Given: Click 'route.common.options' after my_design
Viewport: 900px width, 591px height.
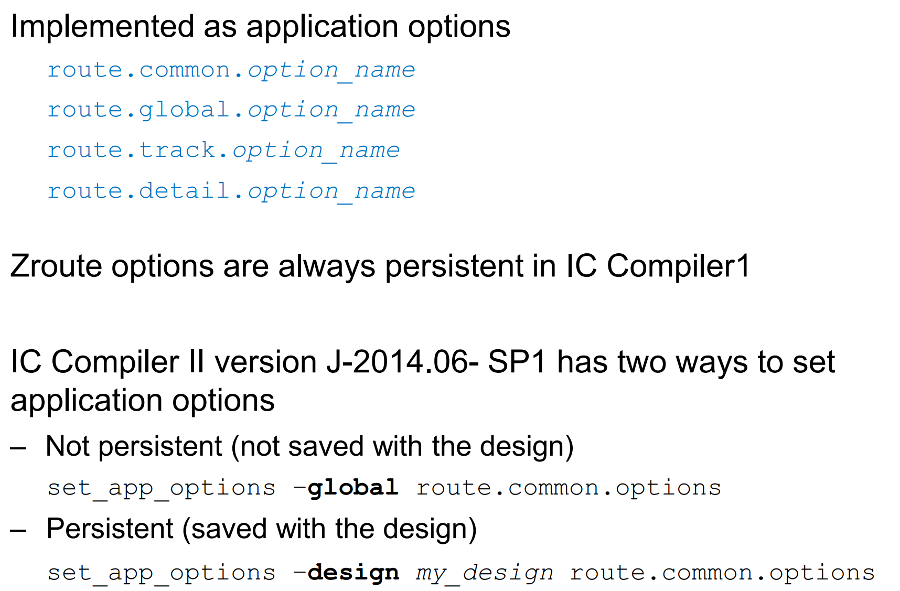Looking at the screenshot, I should tap(723, 574).
